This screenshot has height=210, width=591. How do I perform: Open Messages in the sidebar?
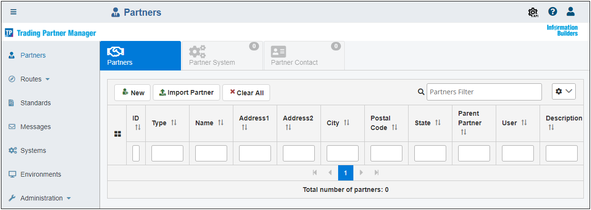coord(35,127)
